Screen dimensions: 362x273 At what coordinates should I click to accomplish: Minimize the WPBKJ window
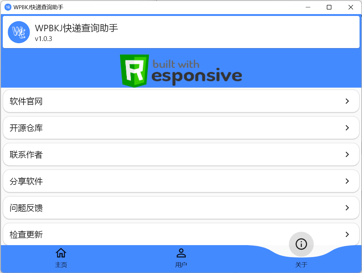(x=308, y=7)
